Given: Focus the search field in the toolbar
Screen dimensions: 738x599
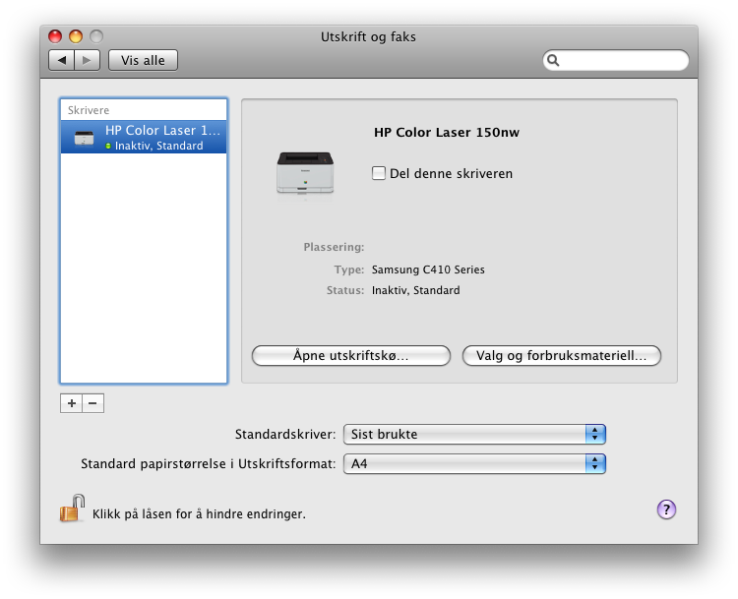Looking at the screenshot, I should tap(616, 60).
